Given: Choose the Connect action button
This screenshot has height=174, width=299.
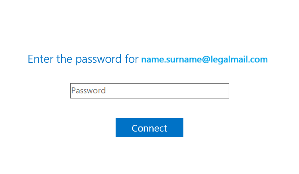Looking at the screenshot, I should coord(149,128).
